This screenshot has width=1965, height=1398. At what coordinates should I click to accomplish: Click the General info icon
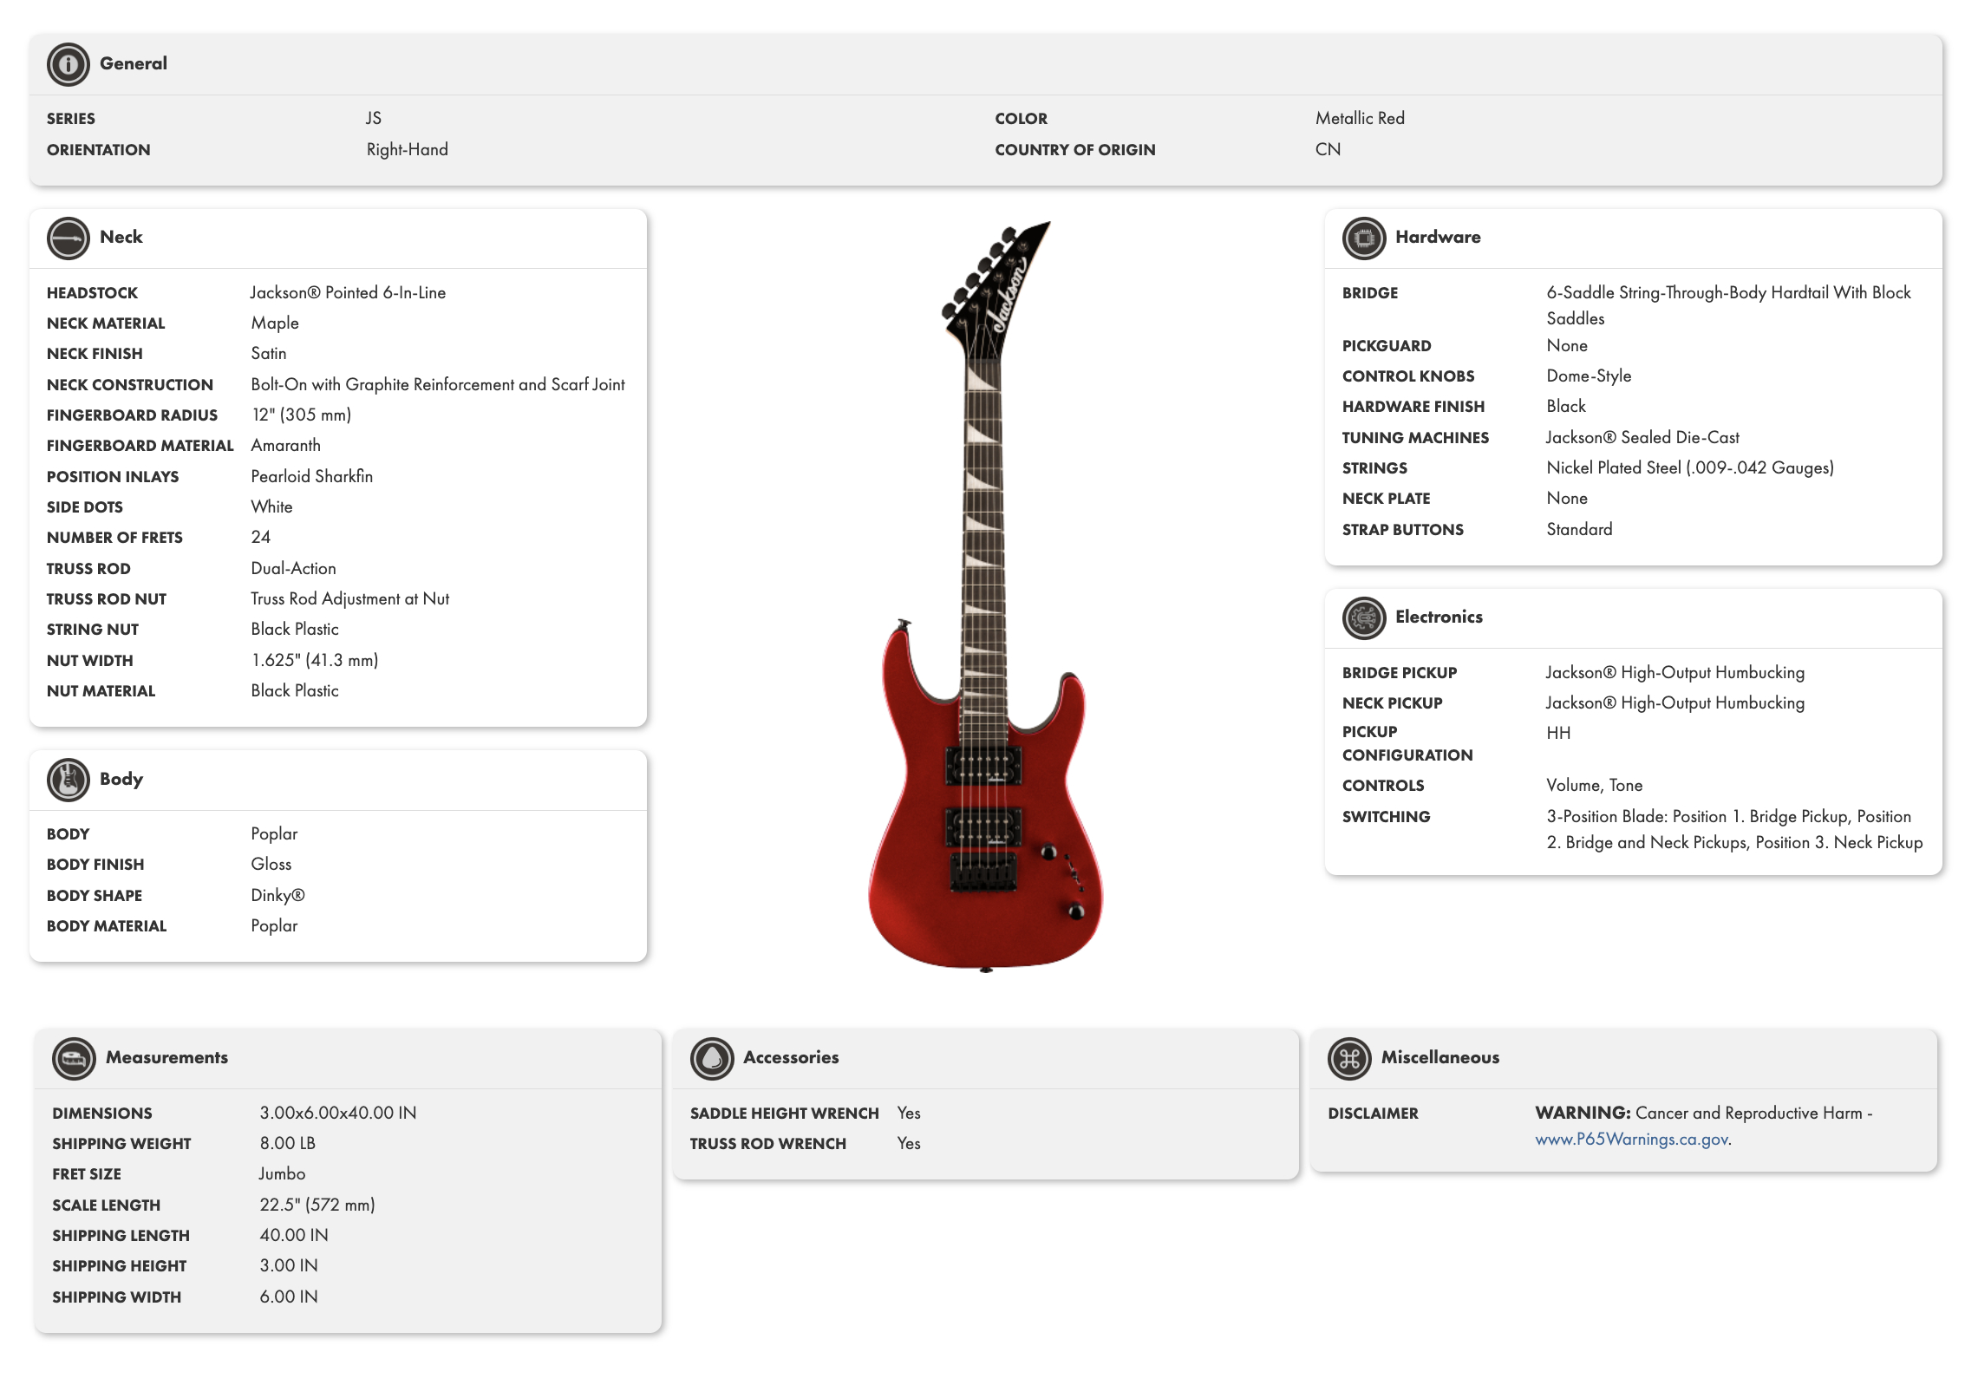68,64
